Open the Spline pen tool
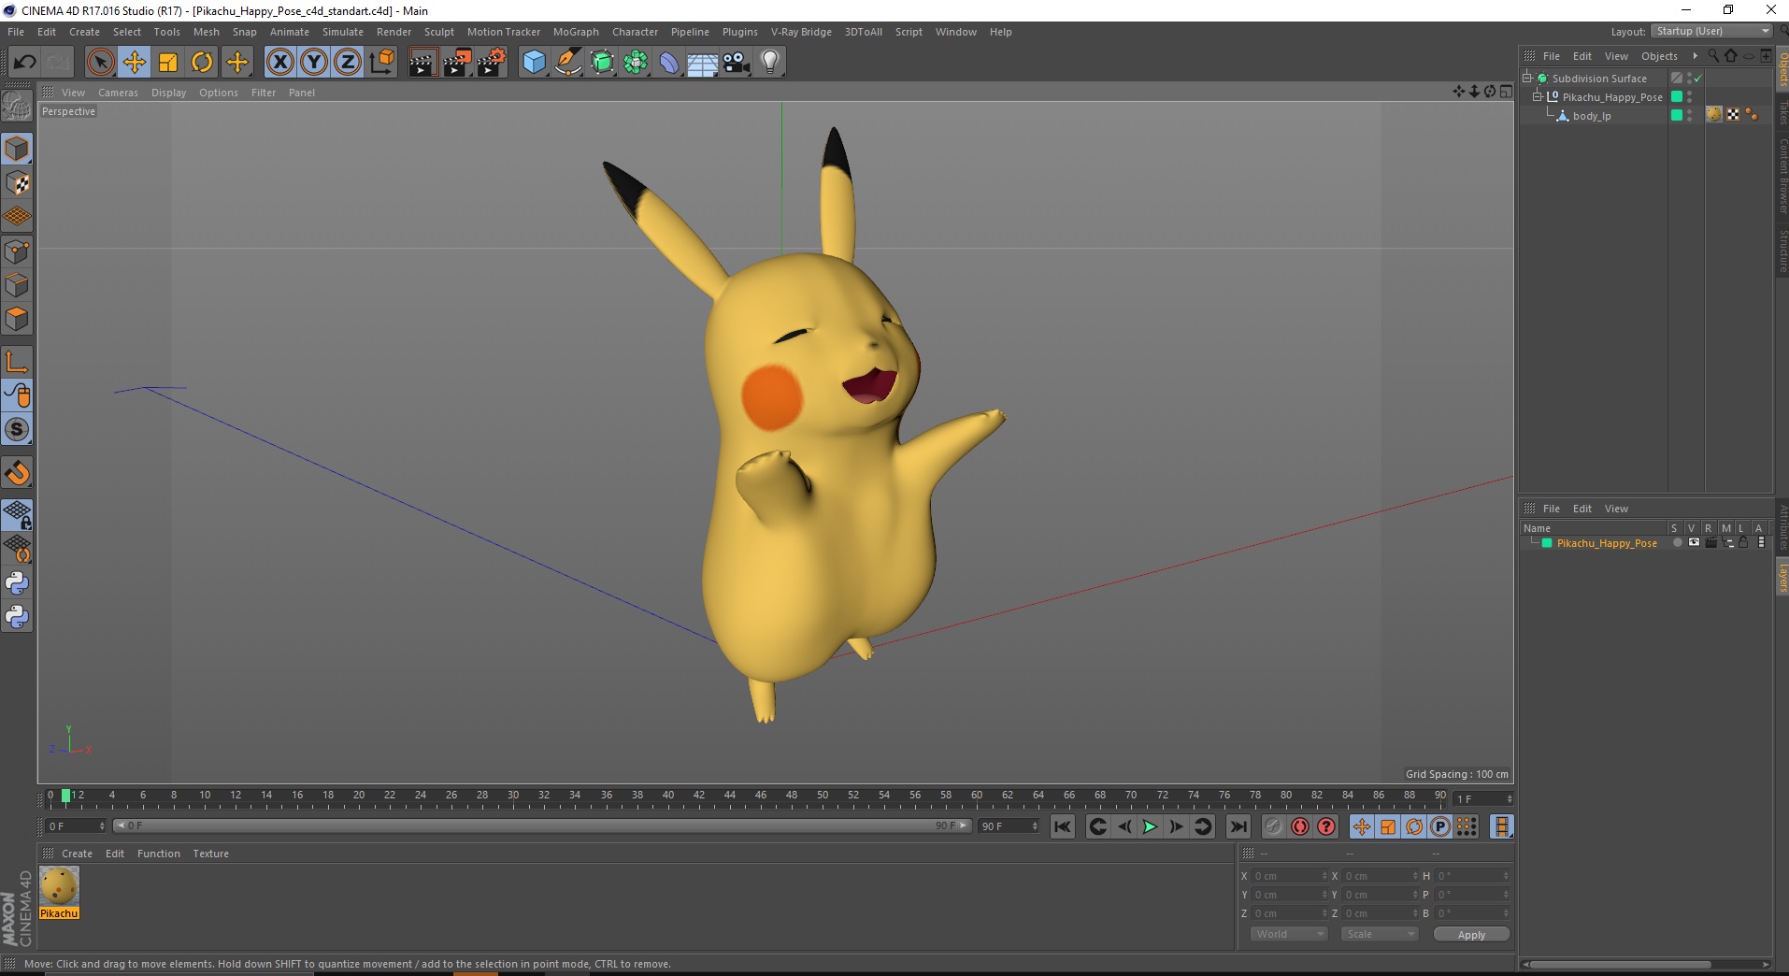This screenshot has height=976, width=1789. 568,63
